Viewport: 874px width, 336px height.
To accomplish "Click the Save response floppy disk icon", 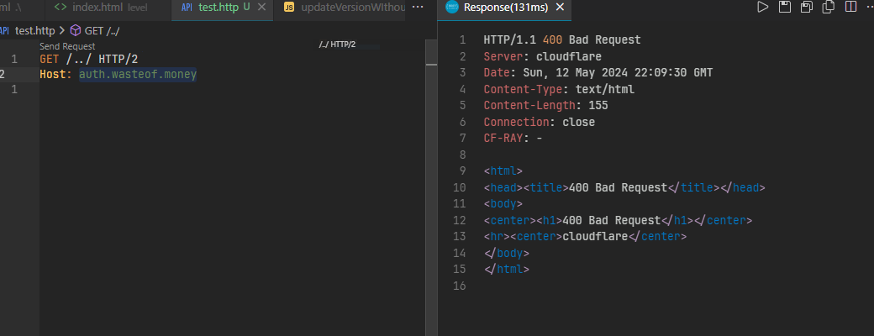I will tap(785, 8).
